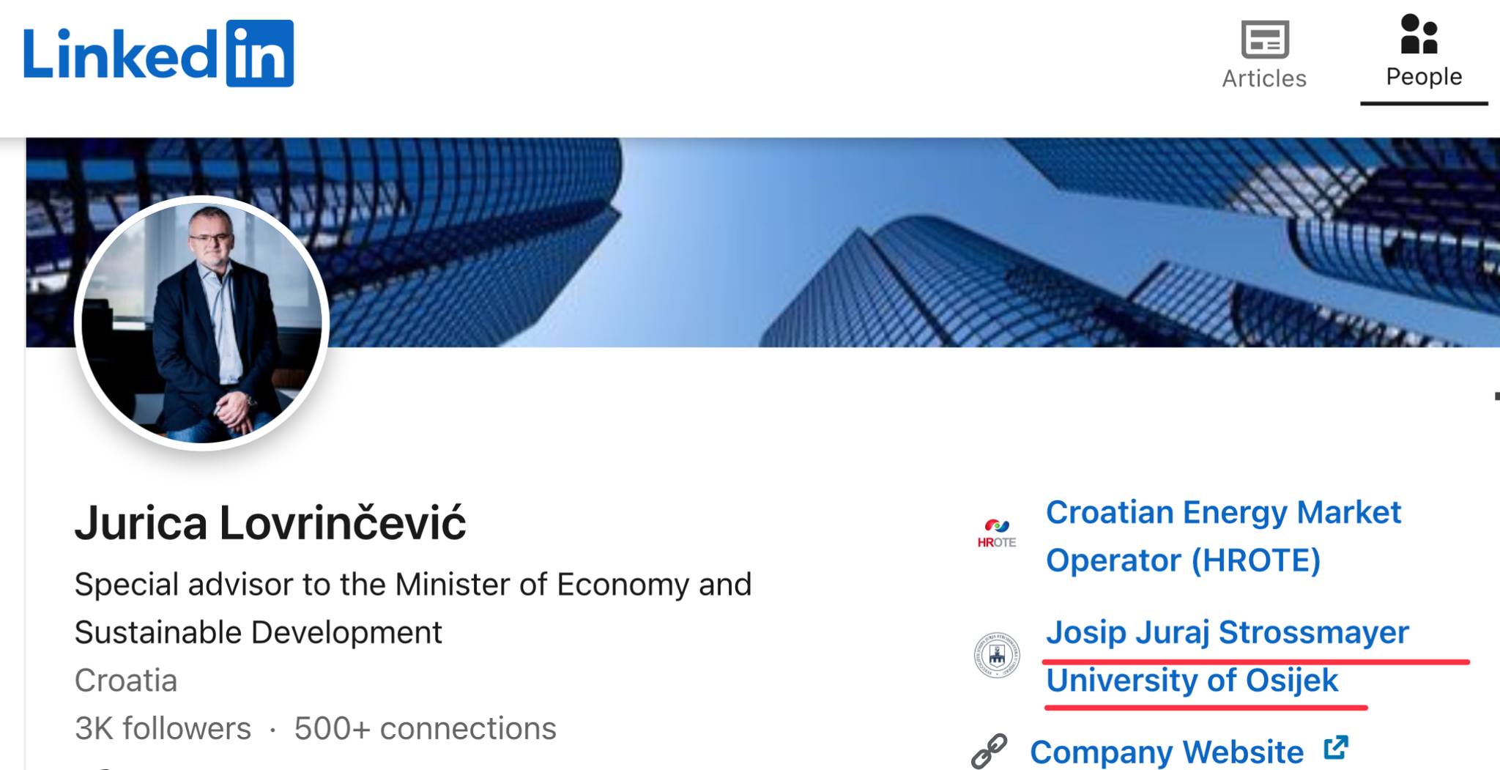Click the Articles newspaper icon

tap(1265, 40)
